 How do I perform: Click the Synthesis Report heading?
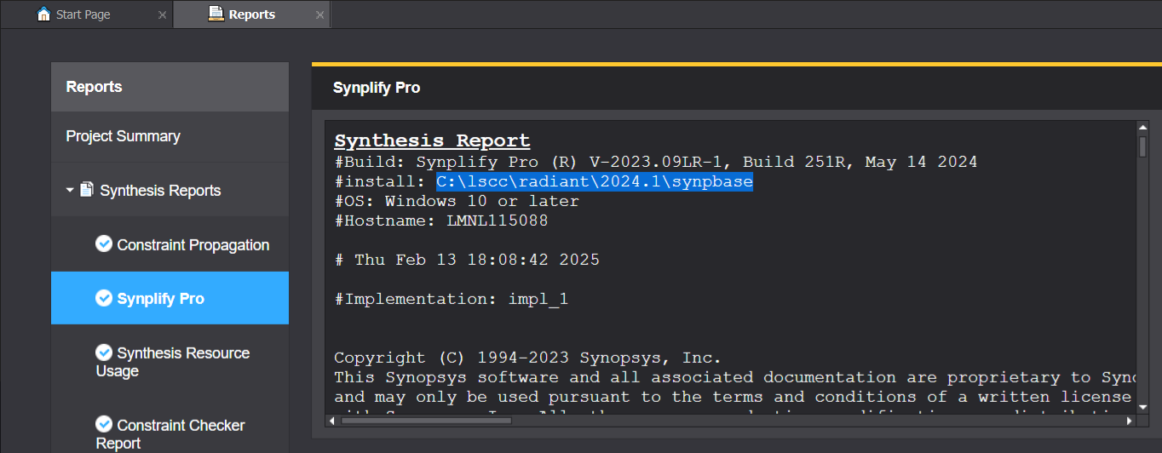(432, 141)
